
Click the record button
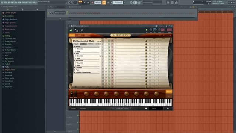[x=92, y=3]
